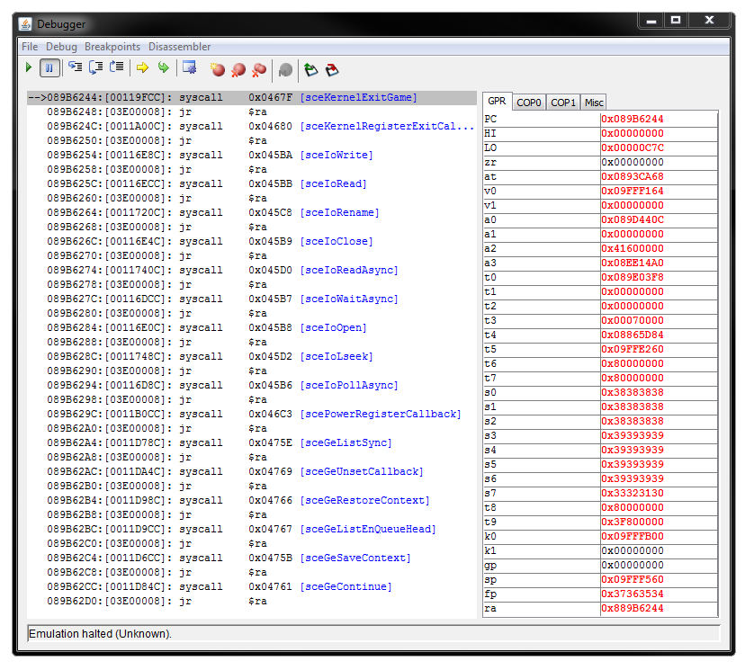The width and height of the screenshot is (754, 670).
Task: Switch to the Misc tab
Action: pyautogui.click(x=594, y=103)
